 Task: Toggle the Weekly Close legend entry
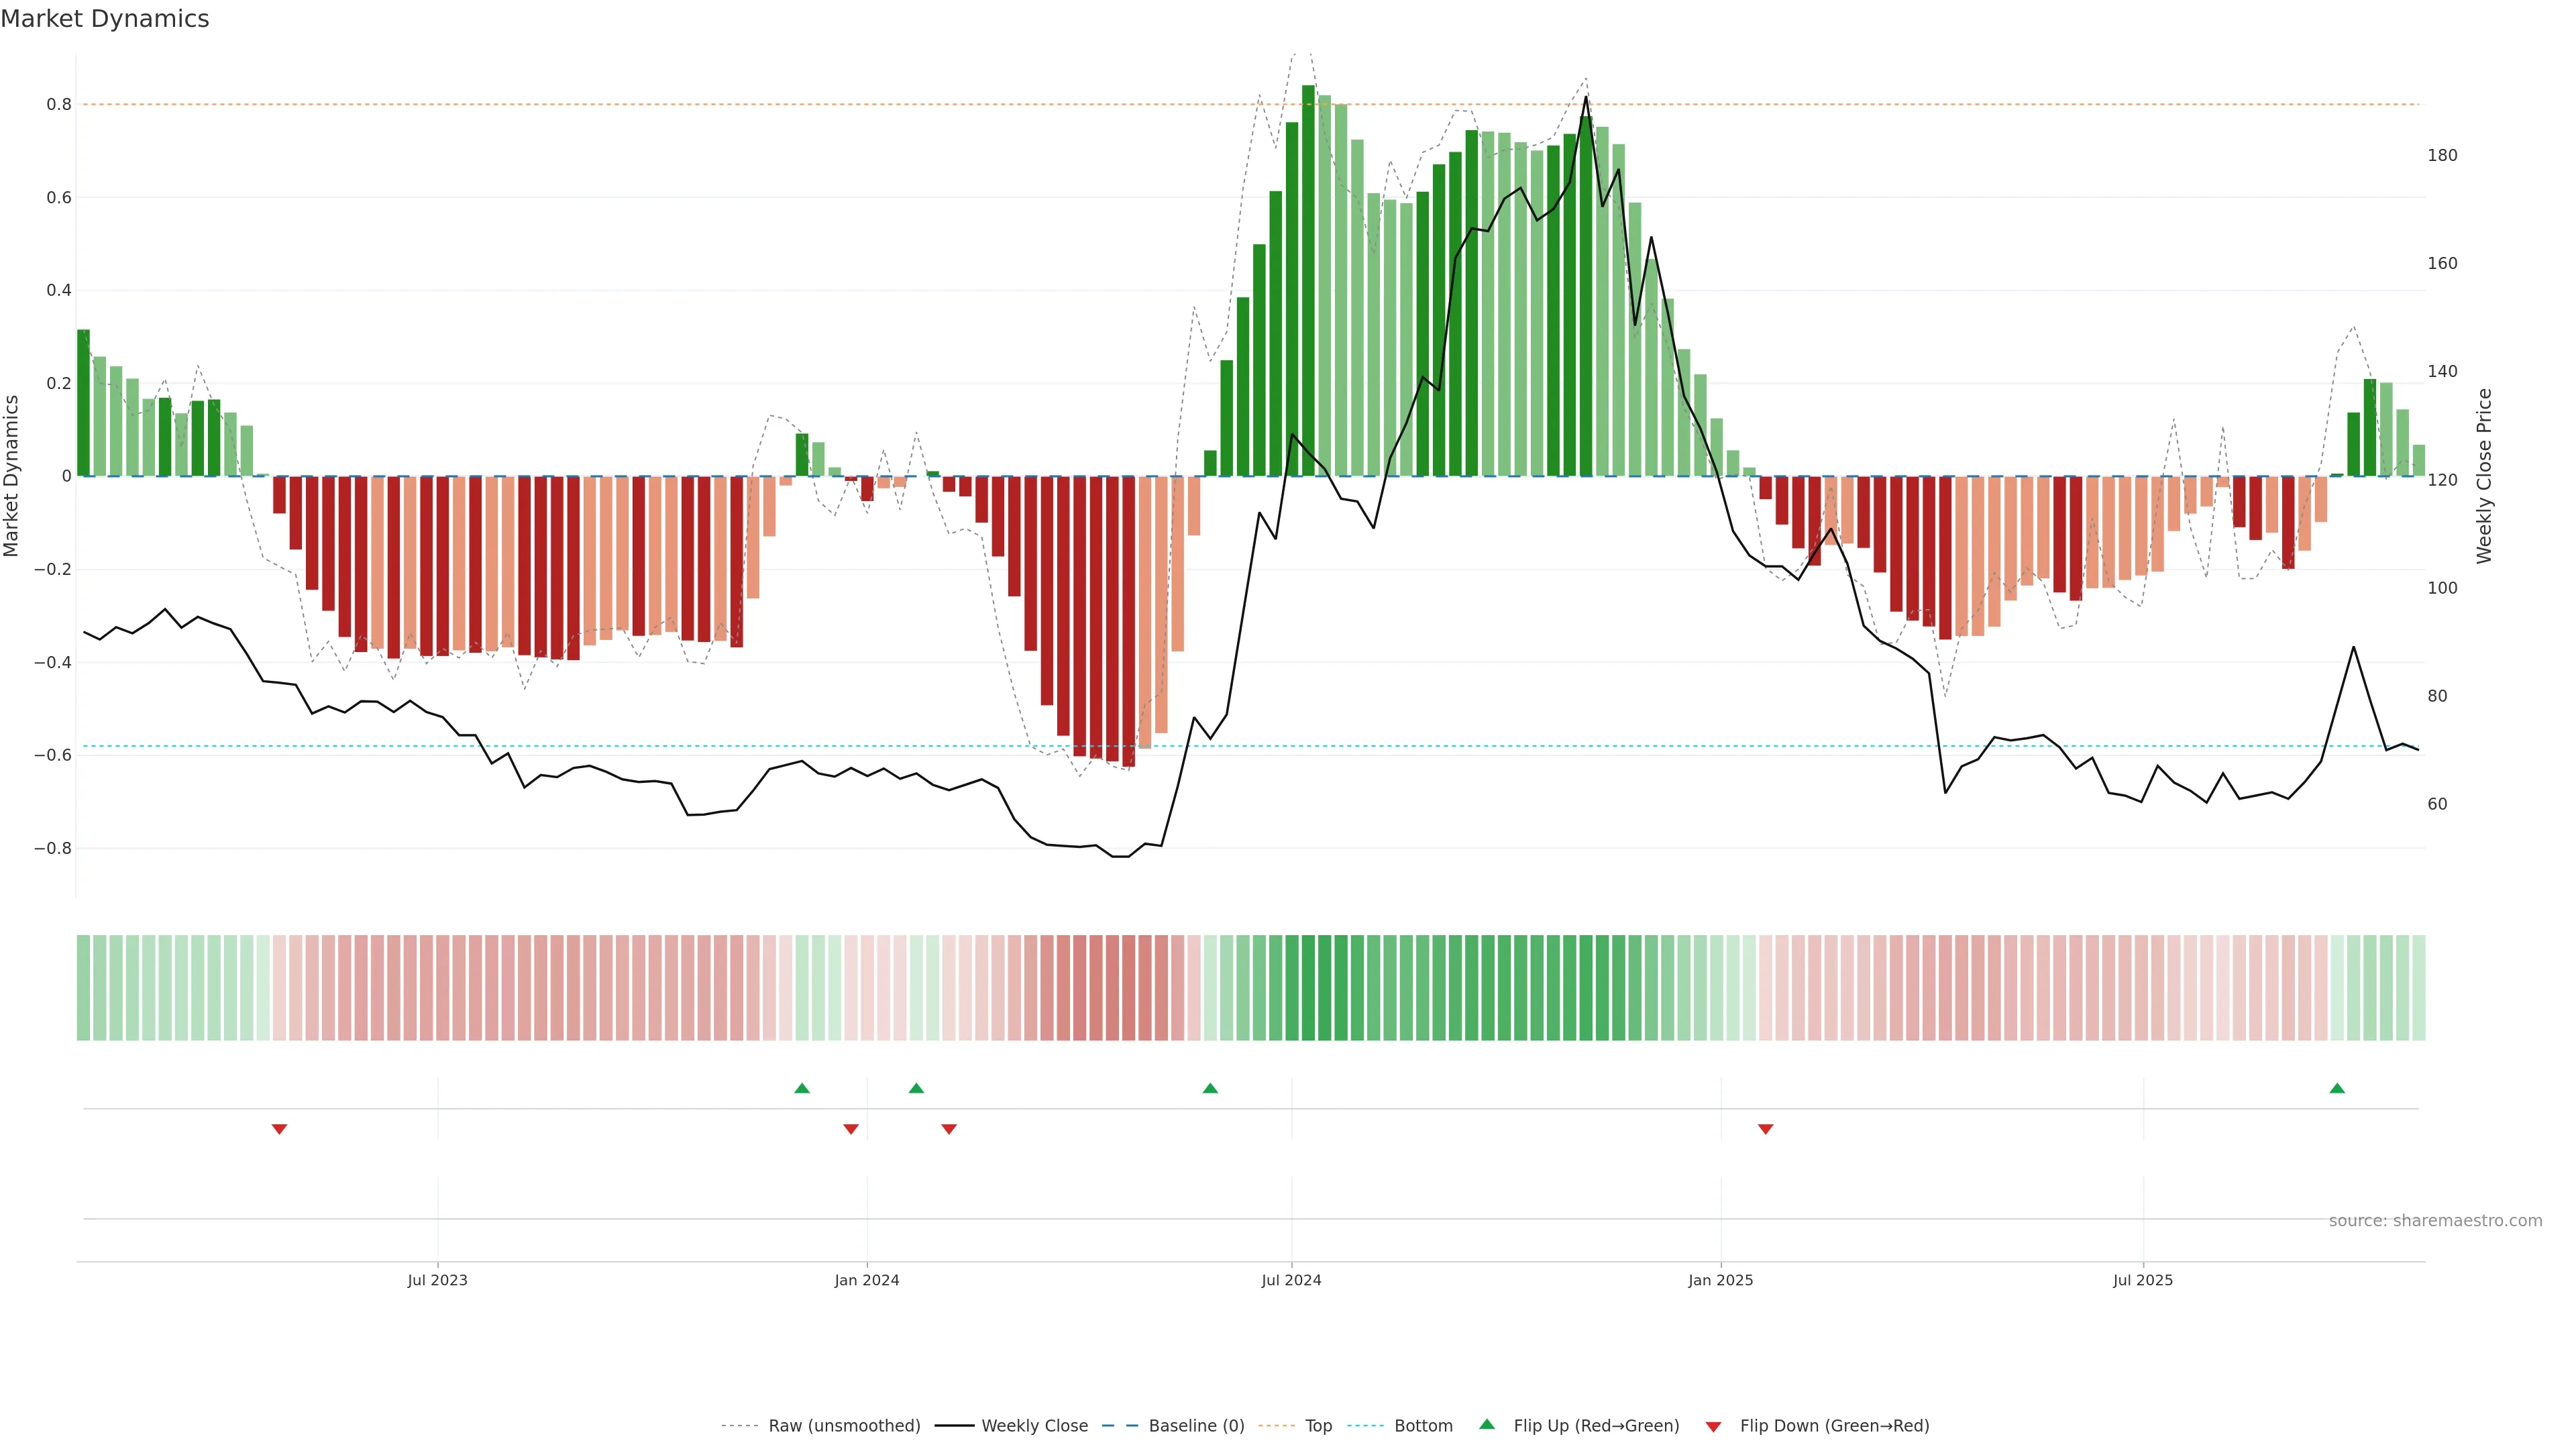pyautogui.click(x=1034, y=1426)
